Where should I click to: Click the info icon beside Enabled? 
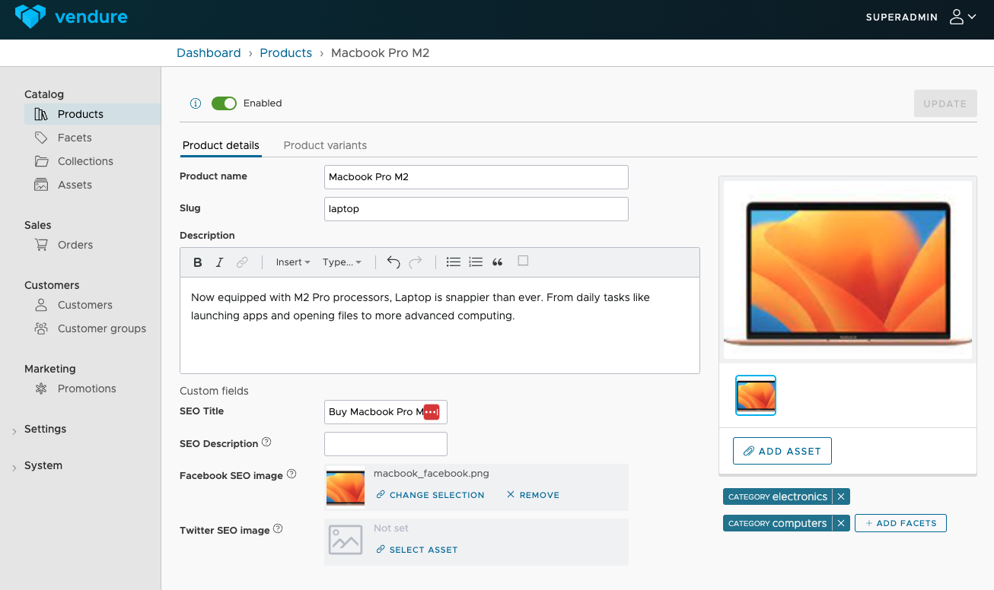[x=196, y=103]
